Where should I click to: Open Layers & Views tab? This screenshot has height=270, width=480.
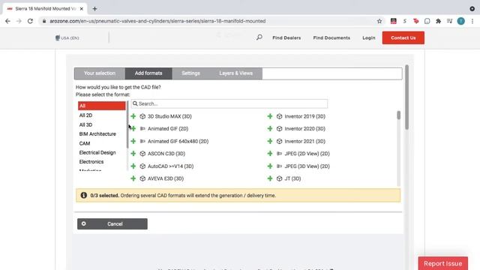click(235, 73)
